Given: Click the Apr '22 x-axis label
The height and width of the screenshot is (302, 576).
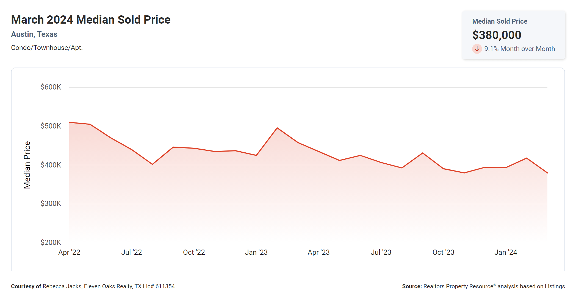Looking at the screenshot, I should [69, 252].
